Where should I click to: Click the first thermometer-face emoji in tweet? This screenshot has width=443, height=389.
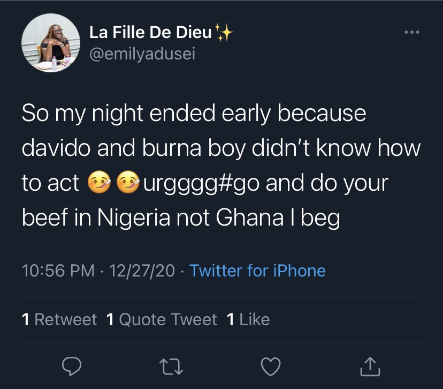pyautogui.click(x=98, y=183)
